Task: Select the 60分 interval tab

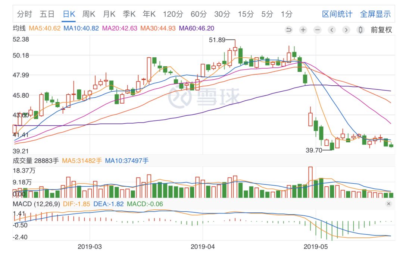Action: click(x=198, y=14)
